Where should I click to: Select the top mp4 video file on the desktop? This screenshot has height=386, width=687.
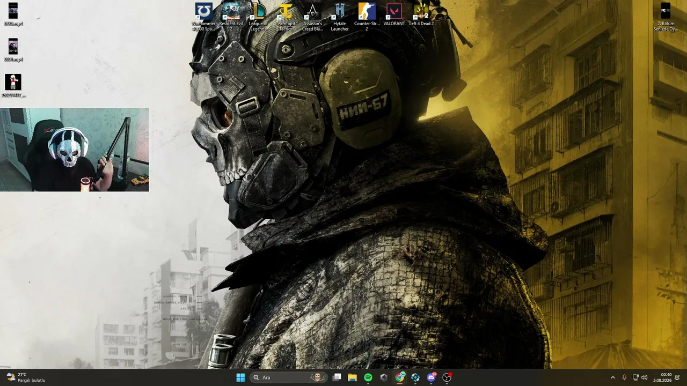click(13, 14)
